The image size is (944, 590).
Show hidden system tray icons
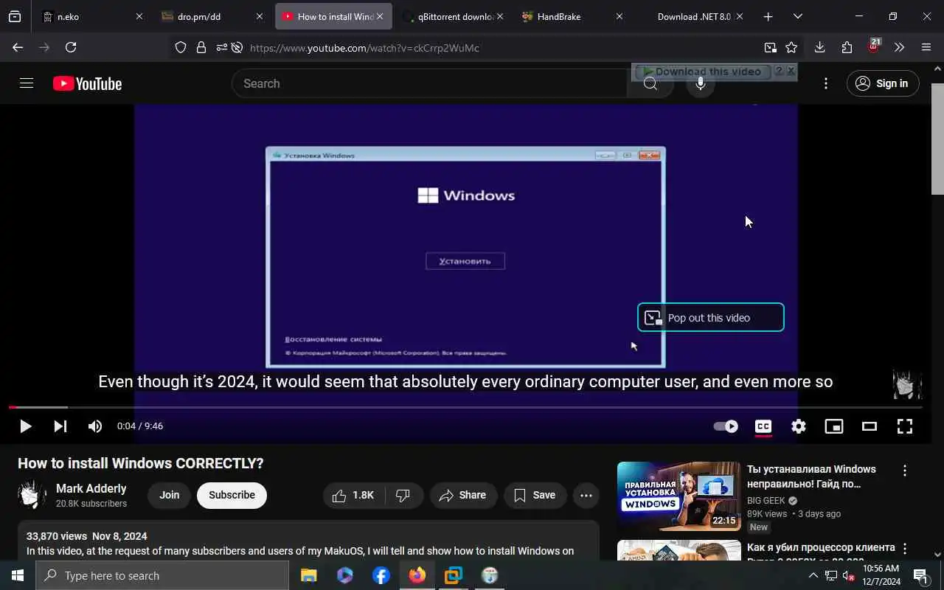[x=813, y=575]
